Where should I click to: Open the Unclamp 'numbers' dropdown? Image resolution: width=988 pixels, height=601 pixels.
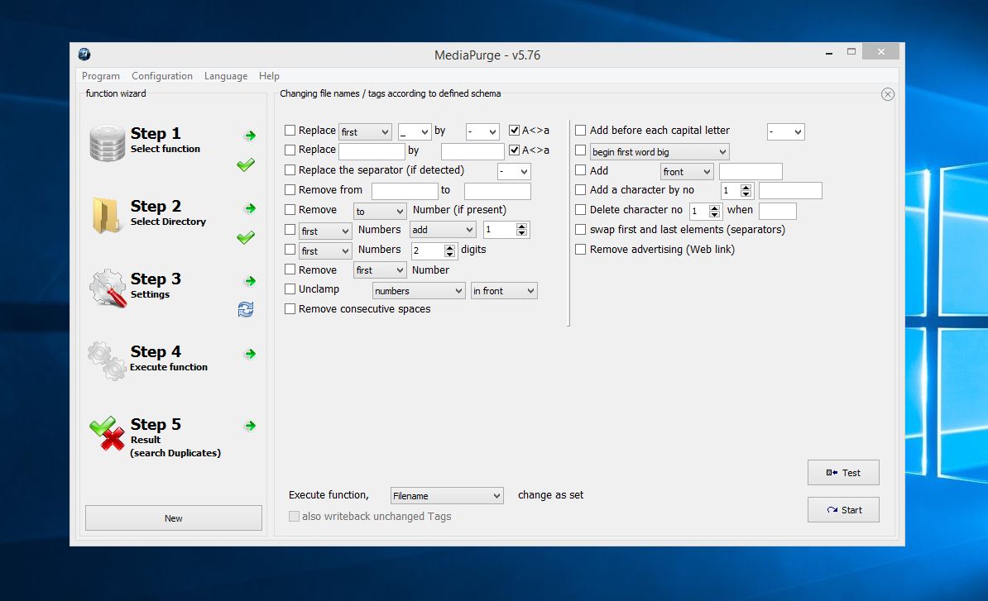click(x=419, y=291)
